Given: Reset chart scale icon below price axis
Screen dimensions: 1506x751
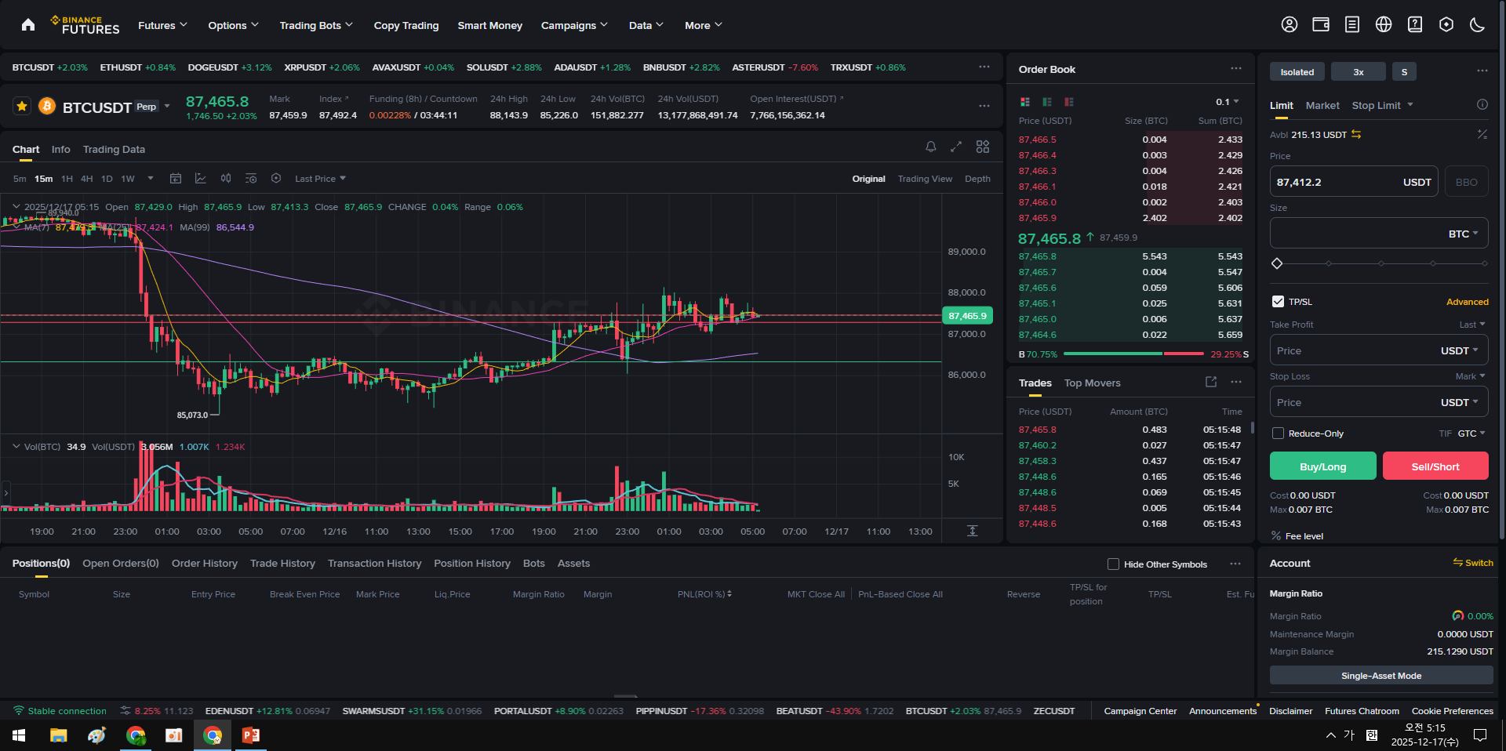Looking at the screenshot, I should click(x=973, y=531).
